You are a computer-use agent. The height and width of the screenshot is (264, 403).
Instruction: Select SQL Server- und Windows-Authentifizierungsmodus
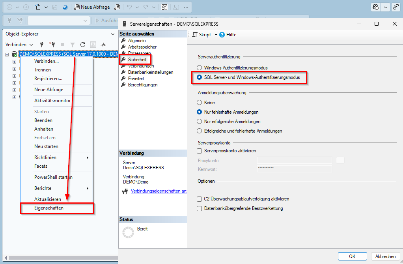199,77
